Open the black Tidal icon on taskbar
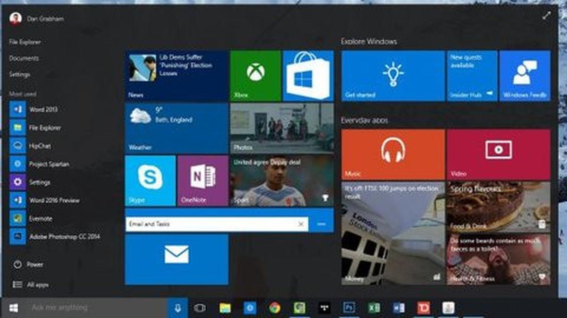 tap(324, 308)
